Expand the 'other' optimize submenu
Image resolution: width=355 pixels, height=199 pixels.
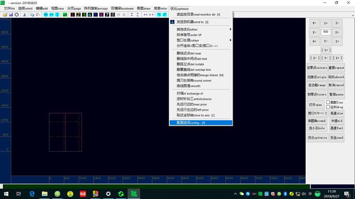[x=201, y=29]
